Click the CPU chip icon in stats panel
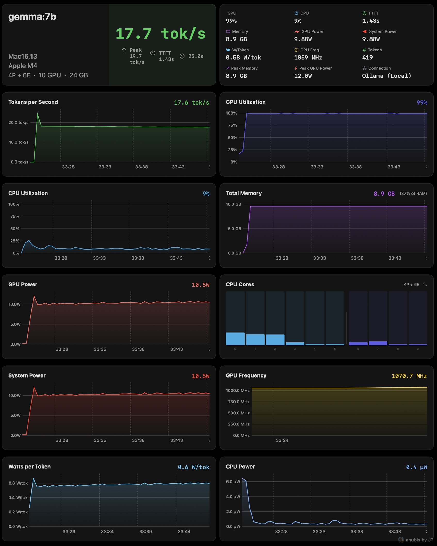The width and height of the screenshot is (437, 546). (296, 13)
